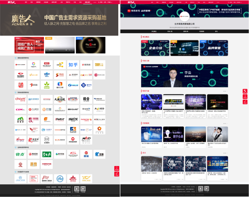Click the round company avatar on right page
This screenshot has width=249, height=197.
pos(185,16)
